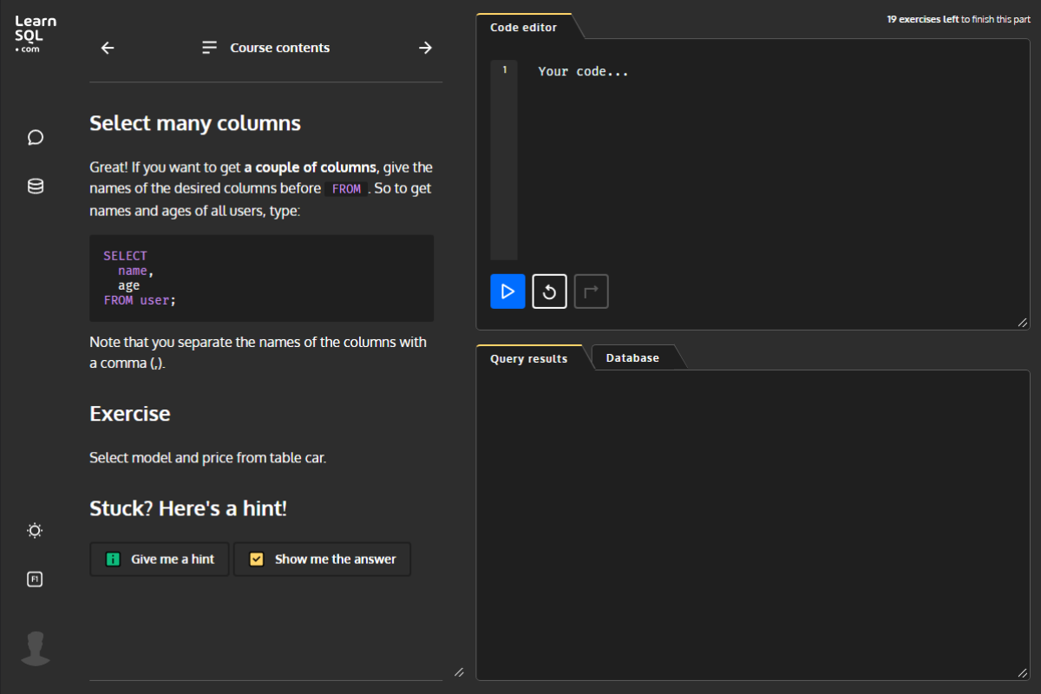Open the discussion chat bubble icon
Image resolution: width=1041 pixels, height=694 pixels.
pos(36,137)
